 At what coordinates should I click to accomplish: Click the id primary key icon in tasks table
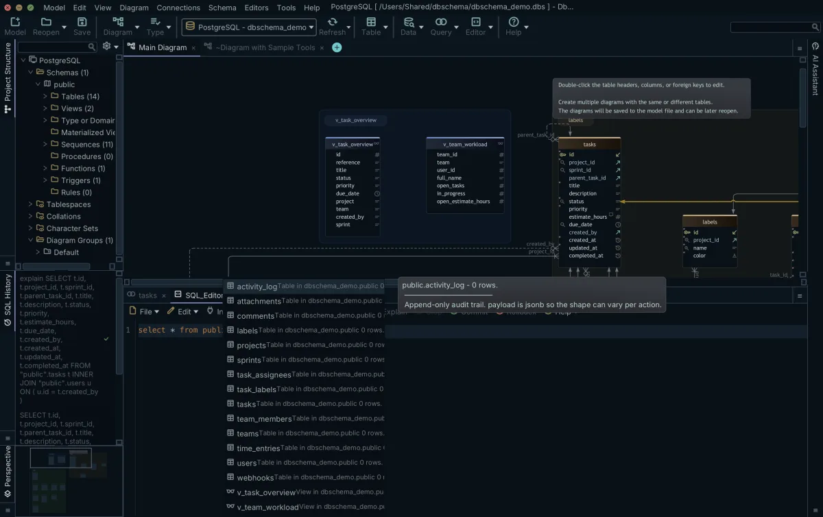pos(563,154)
